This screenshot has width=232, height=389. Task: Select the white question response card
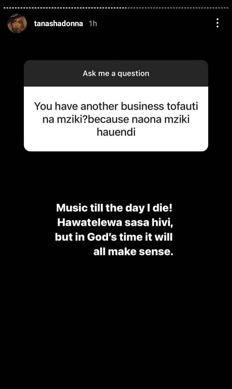(116, 119)
